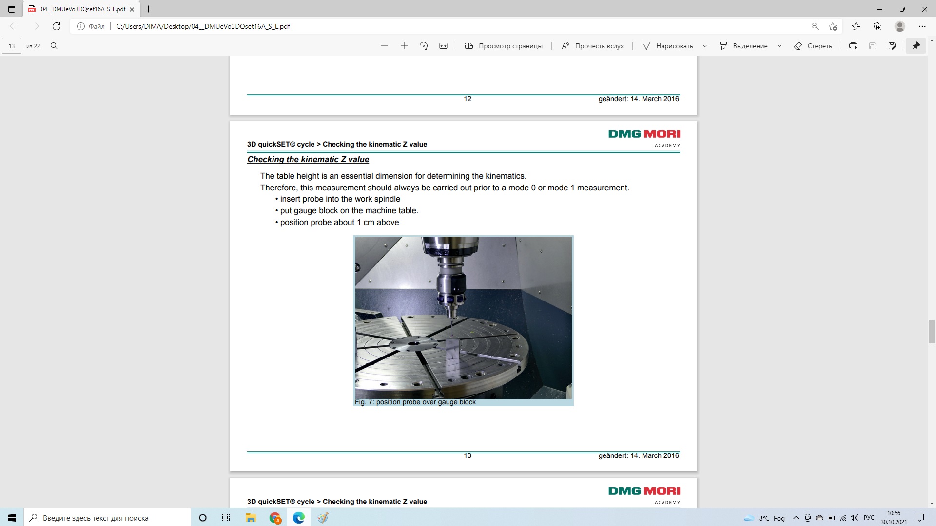Print the PDF document
Viewport: 936px width, 526px height.
[x=853, y=46]
